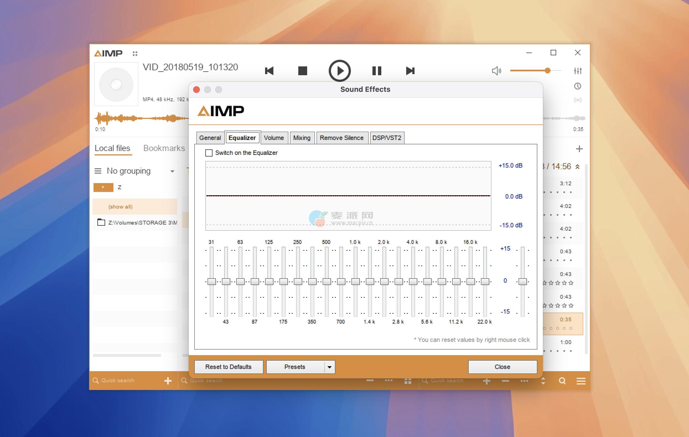689x437 pixels.
Task: Click the grid view icon in bottom bar
Action: click(408, 381)
